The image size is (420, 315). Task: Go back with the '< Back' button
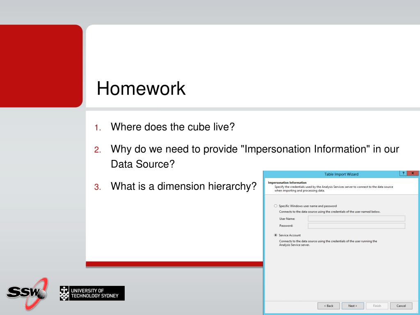pos(329,306)
